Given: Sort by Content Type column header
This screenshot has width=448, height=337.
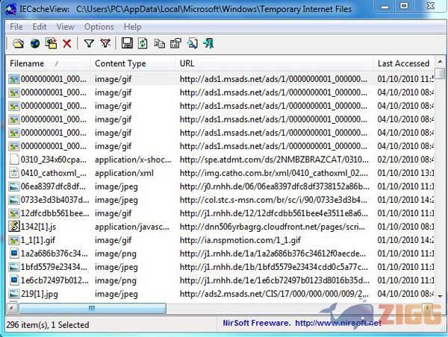Looking at the screenshot, I should pos(133,63).
